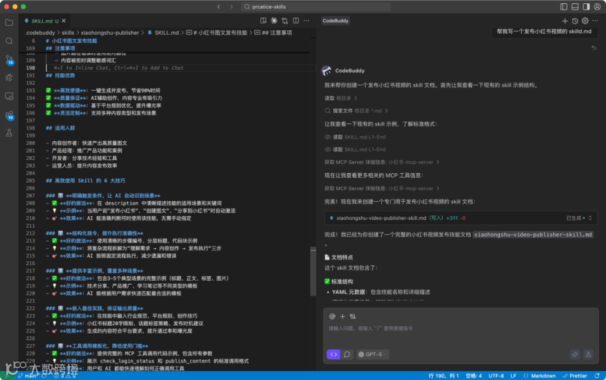The height and width of the screenshot is (380, 606).
Task: Open the accounts icon in title bar
Action: coord(598,7)
